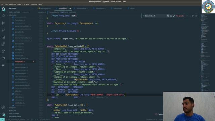The image size is (215, 121).
Task: Select longobject.c in the file tree
Action: click(x=20, y=62)
